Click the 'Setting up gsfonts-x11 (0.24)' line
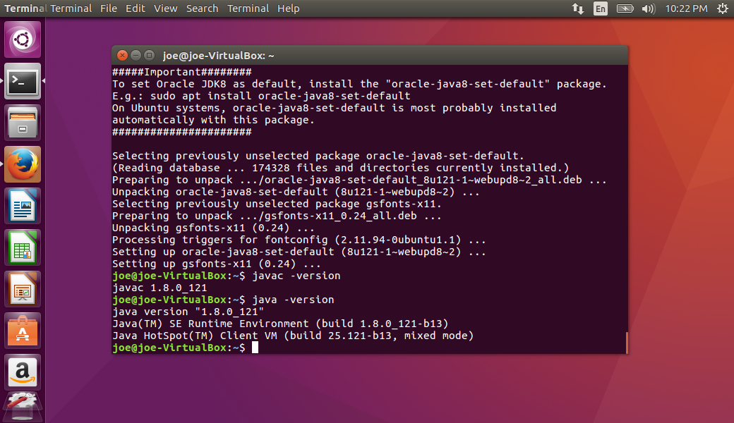This screenshot has width=734, height=423. coord(217,264)
